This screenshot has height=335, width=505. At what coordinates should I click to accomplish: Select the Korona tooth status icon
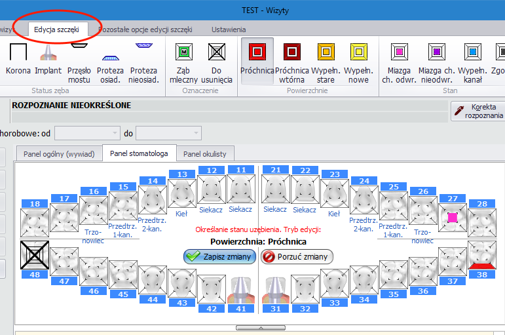pyautogui.click(x=18, y=60)
